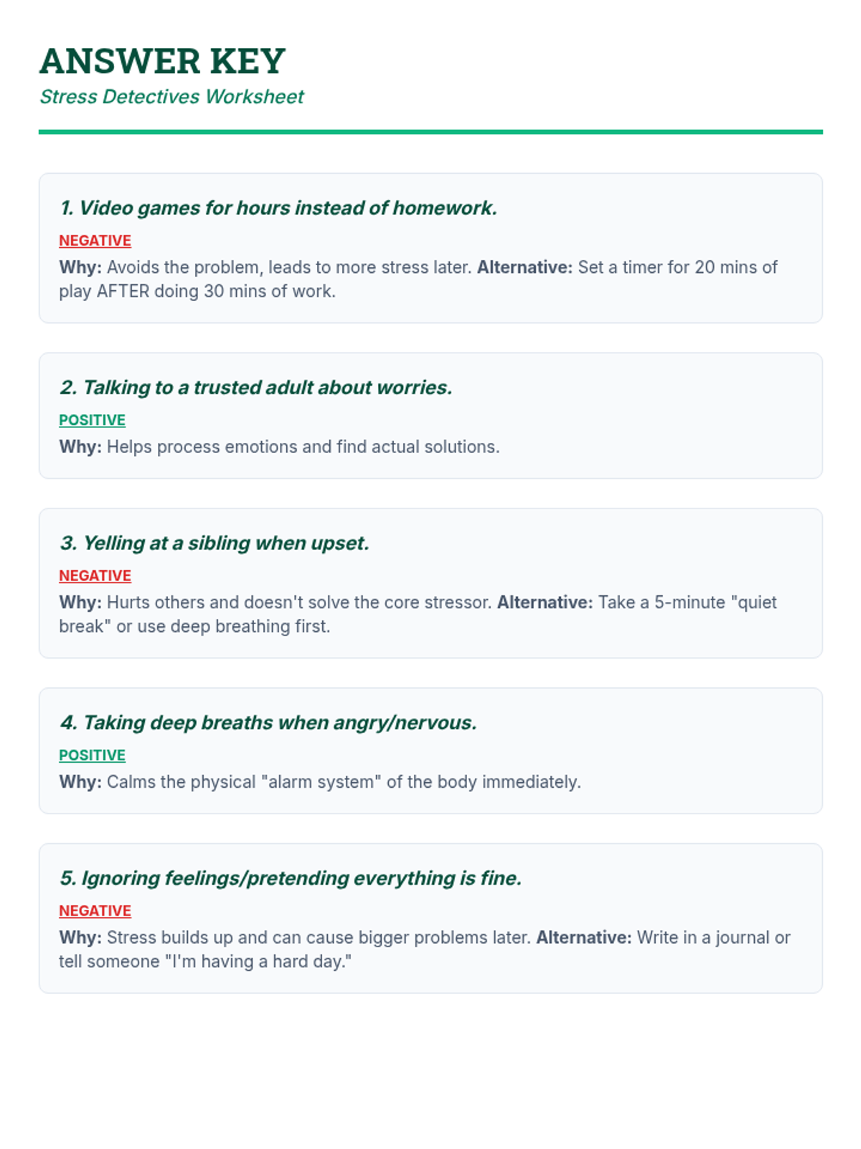Click the green divider line under the header
This screenshot has width=861, height=1149.
click(430, 132)
